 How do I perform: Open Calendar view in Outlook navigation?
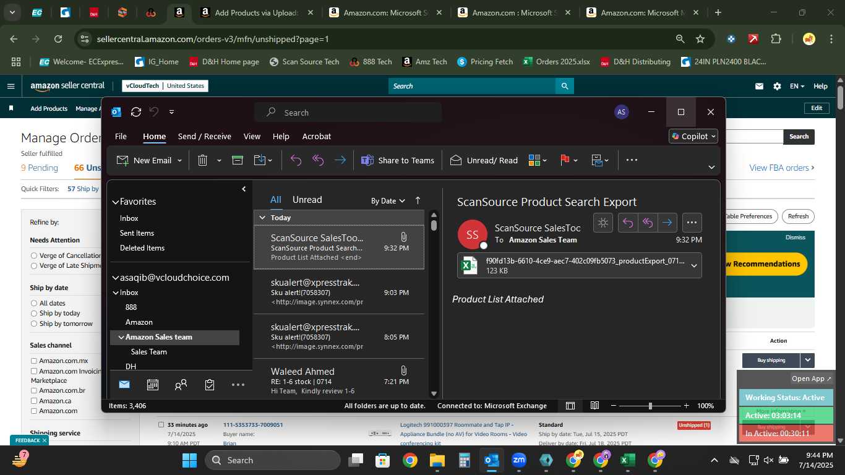pos(153,385)
